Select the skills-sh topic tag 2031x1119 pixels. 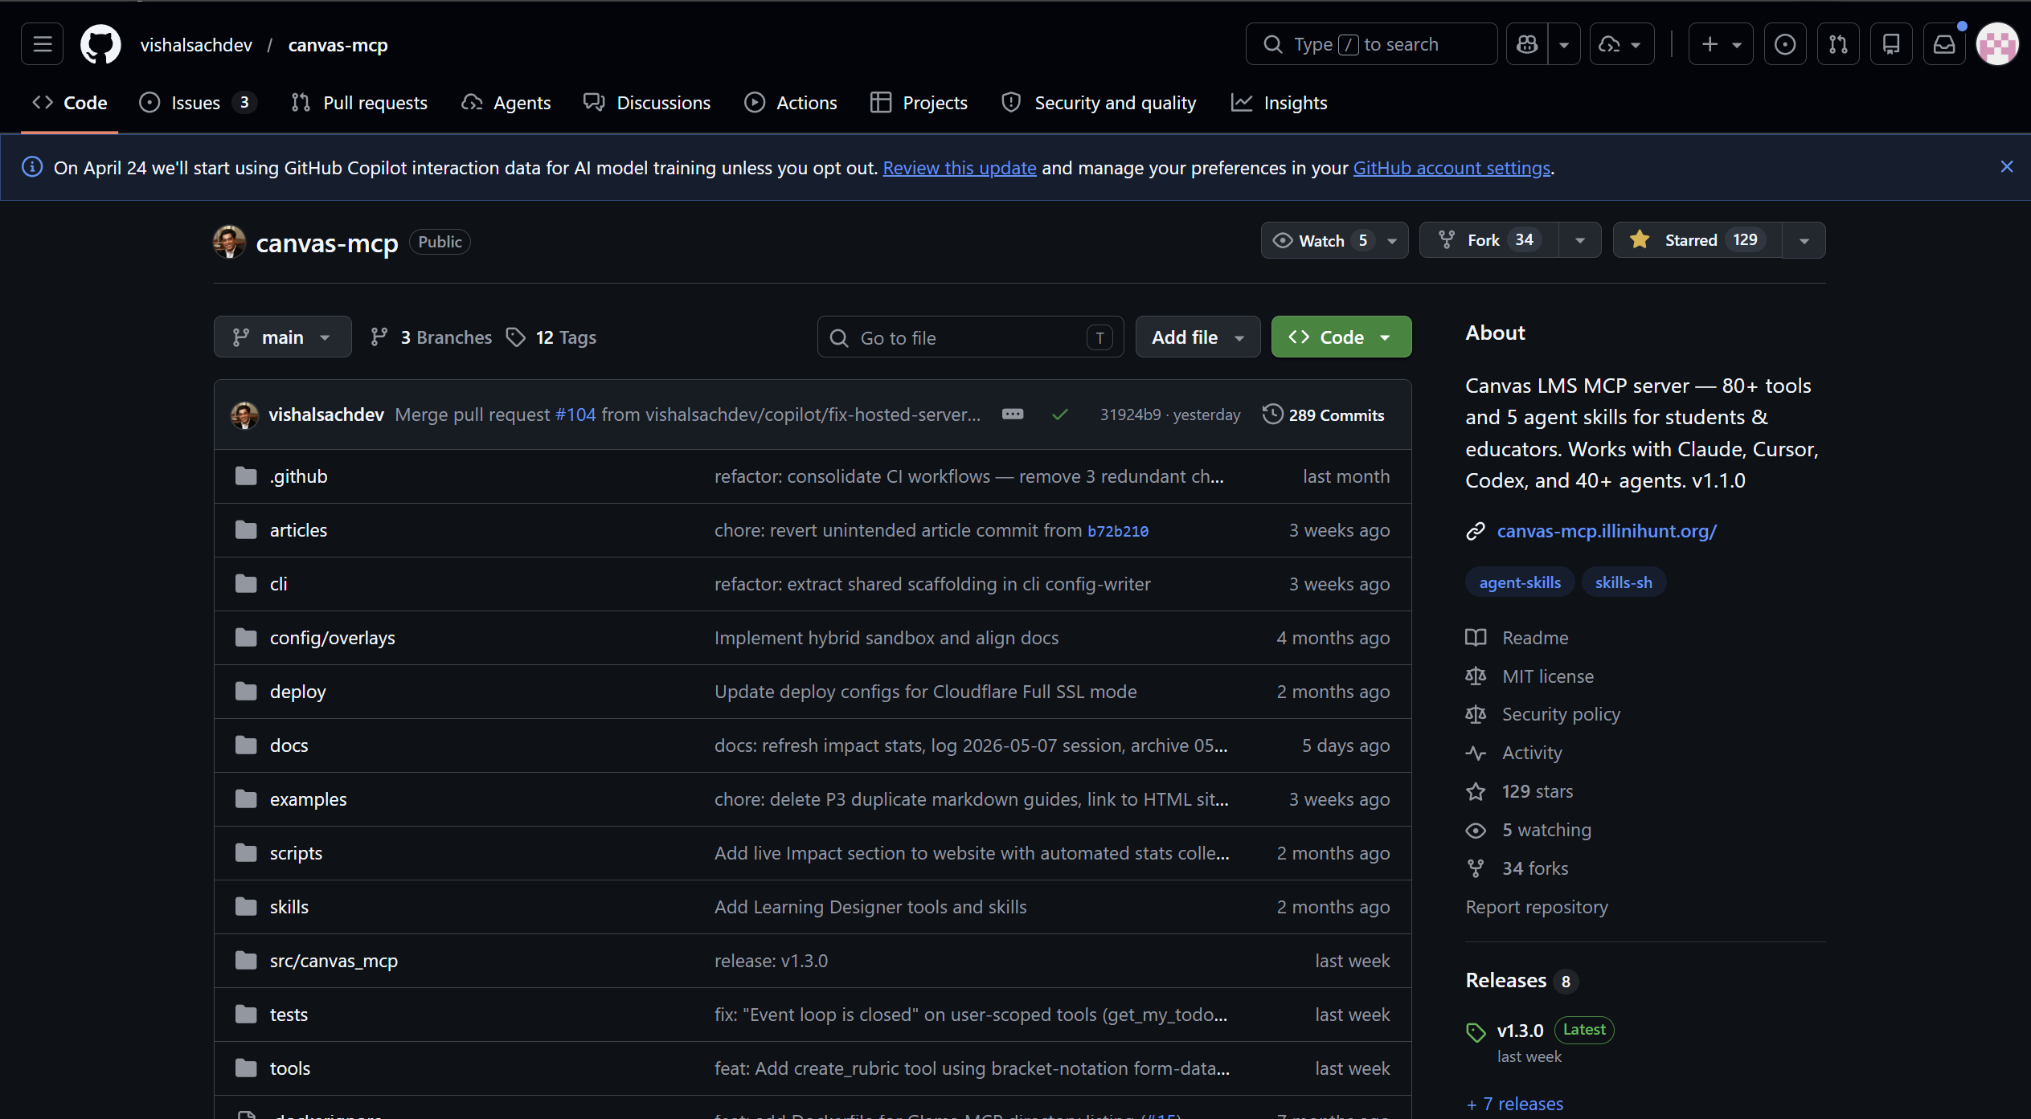pos(1624,582)
